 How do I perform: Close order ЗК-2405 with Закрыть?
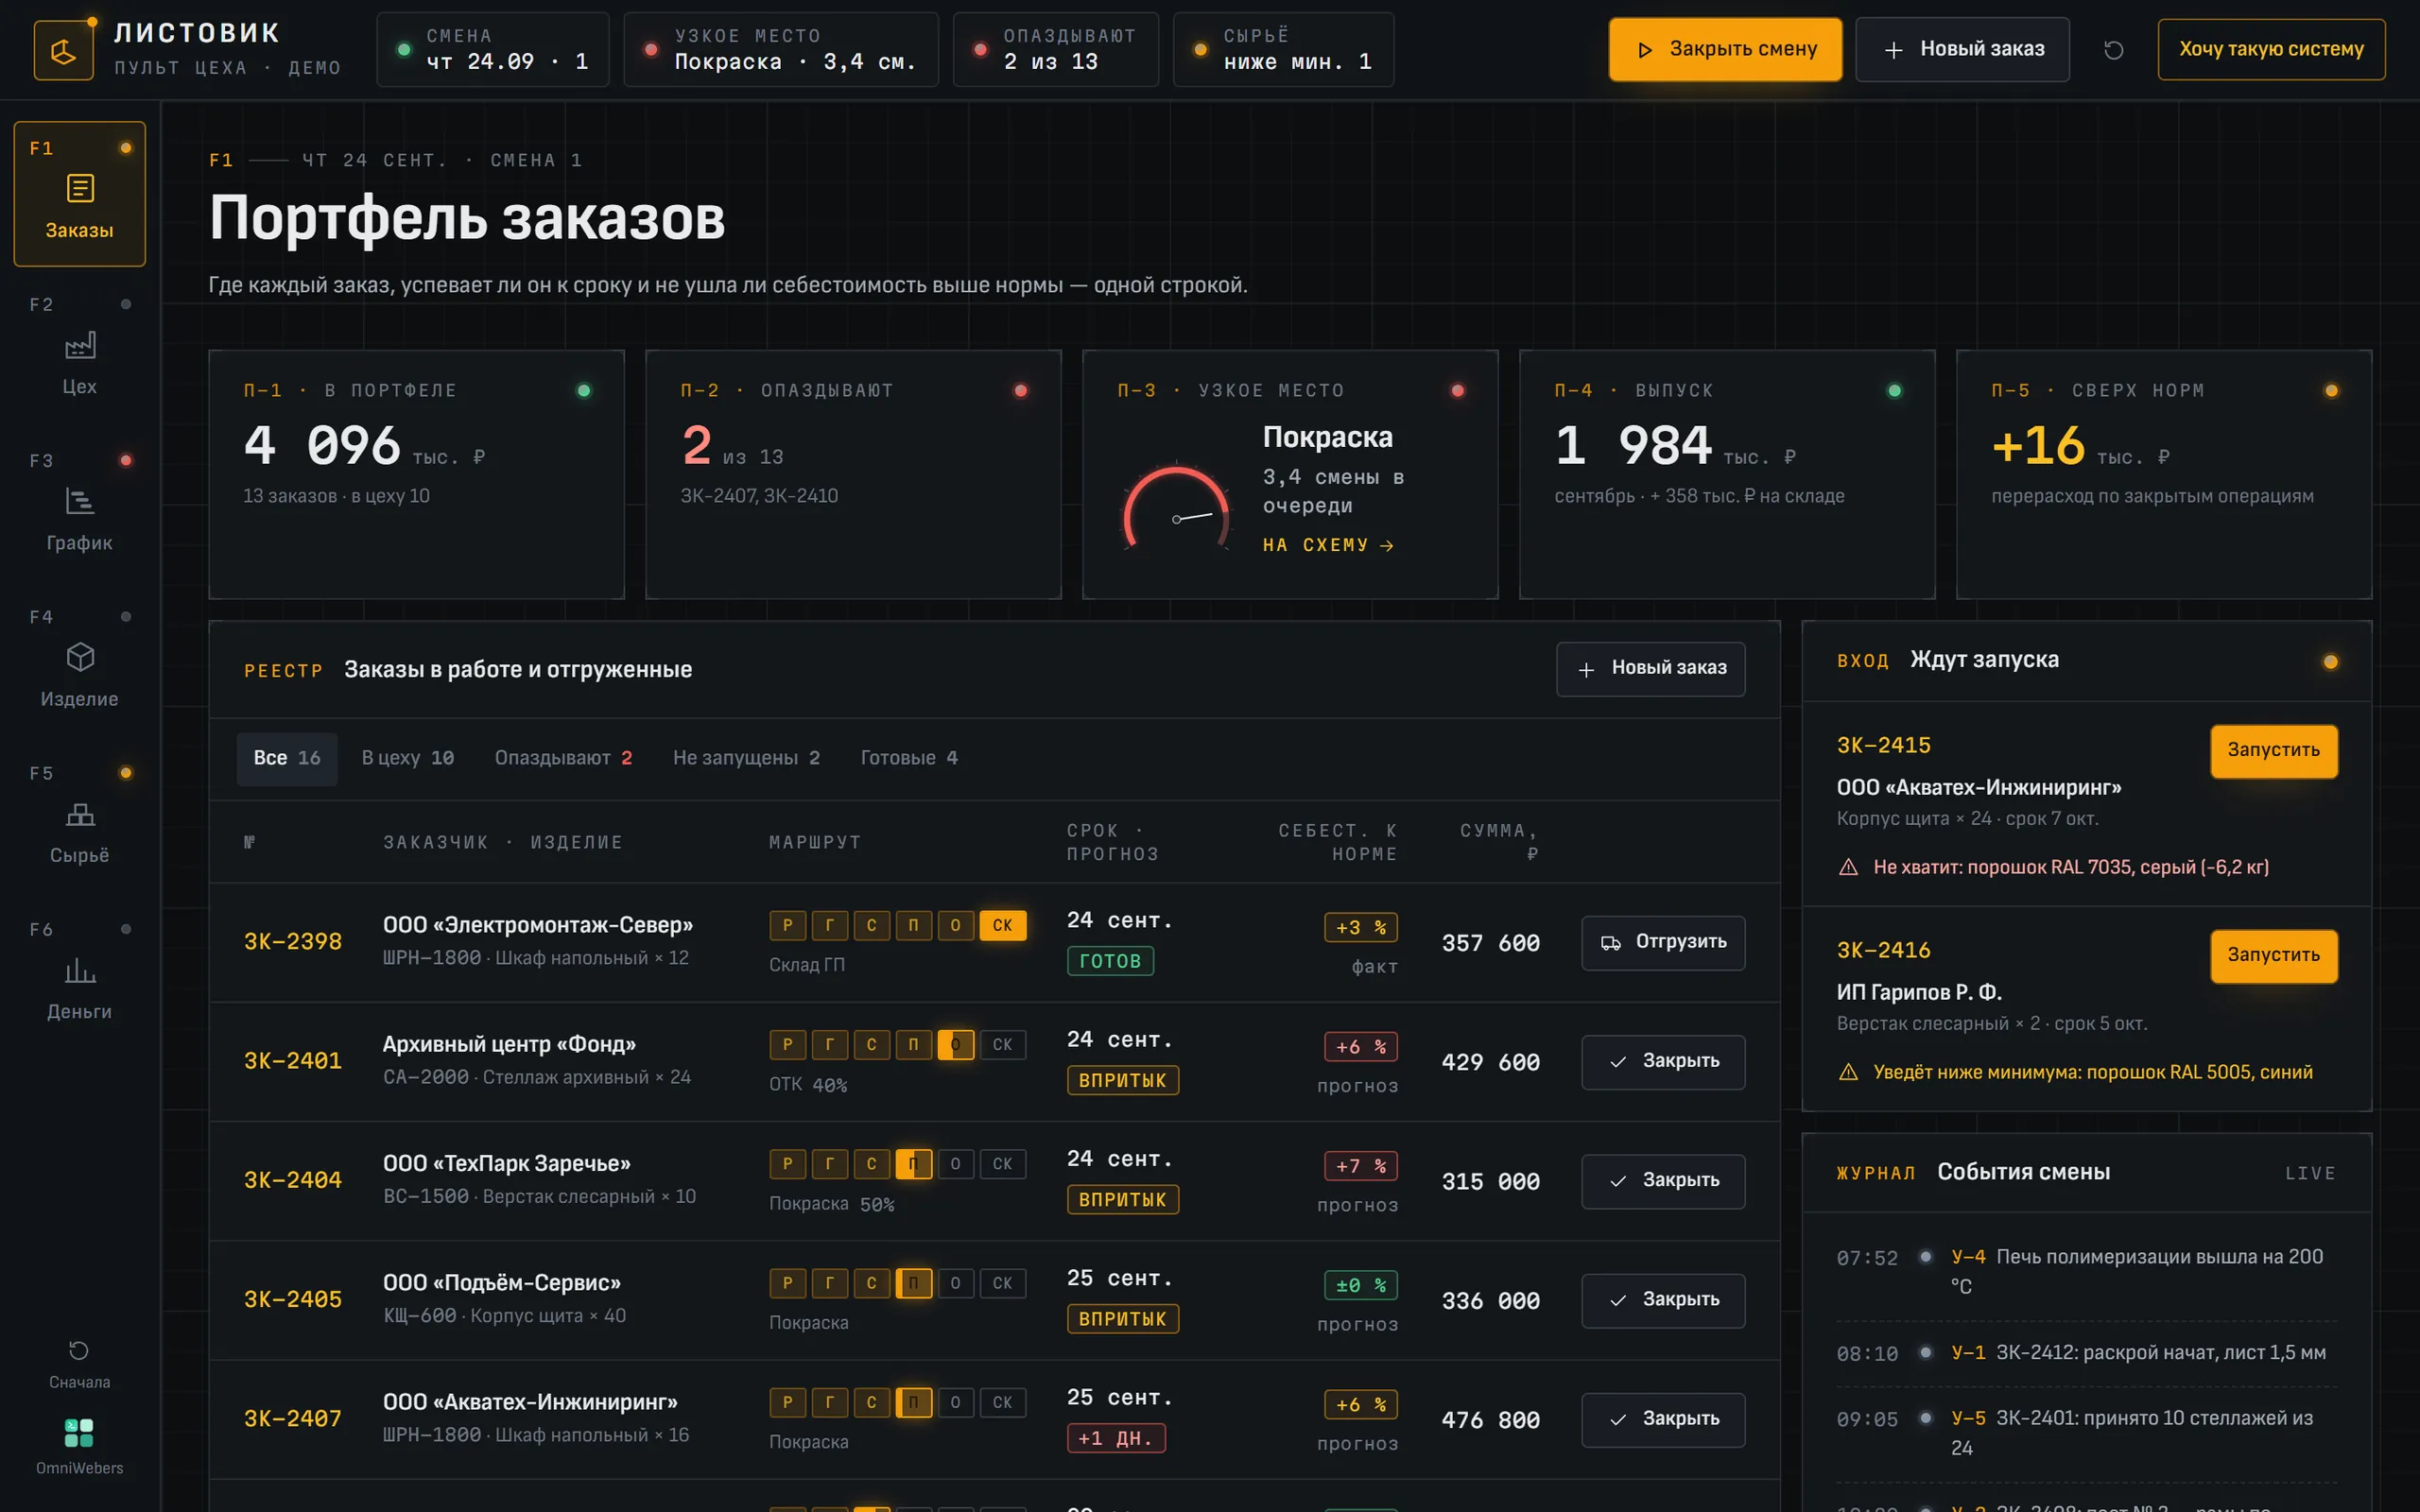(1663, 1300)
